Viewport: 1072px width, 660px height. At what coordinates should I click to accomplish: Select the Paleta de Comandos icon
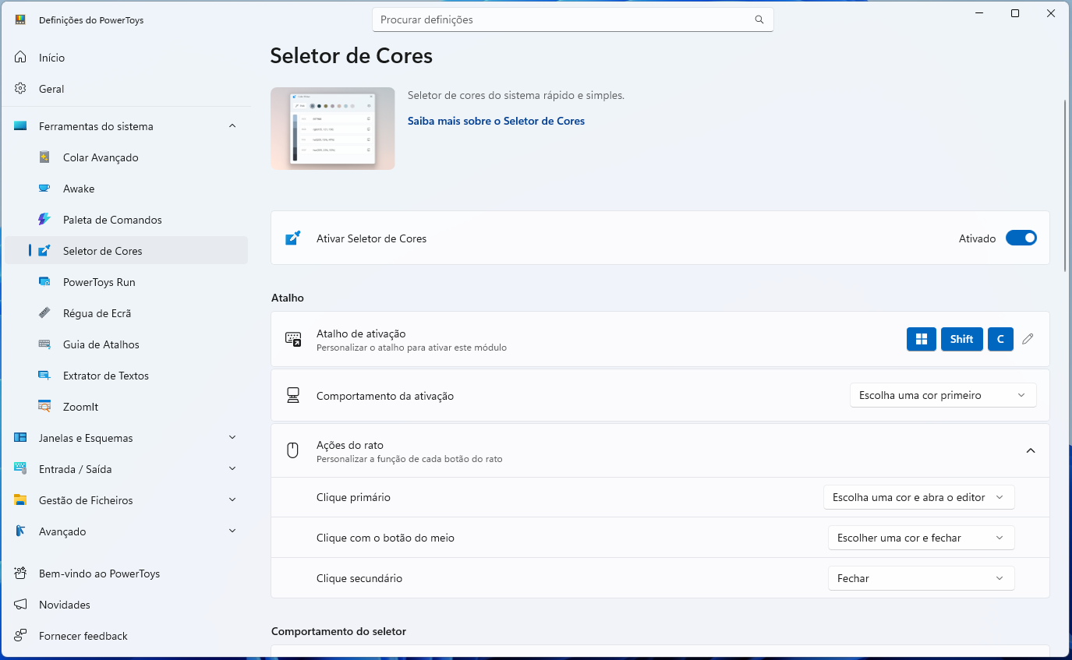point(45,220)
